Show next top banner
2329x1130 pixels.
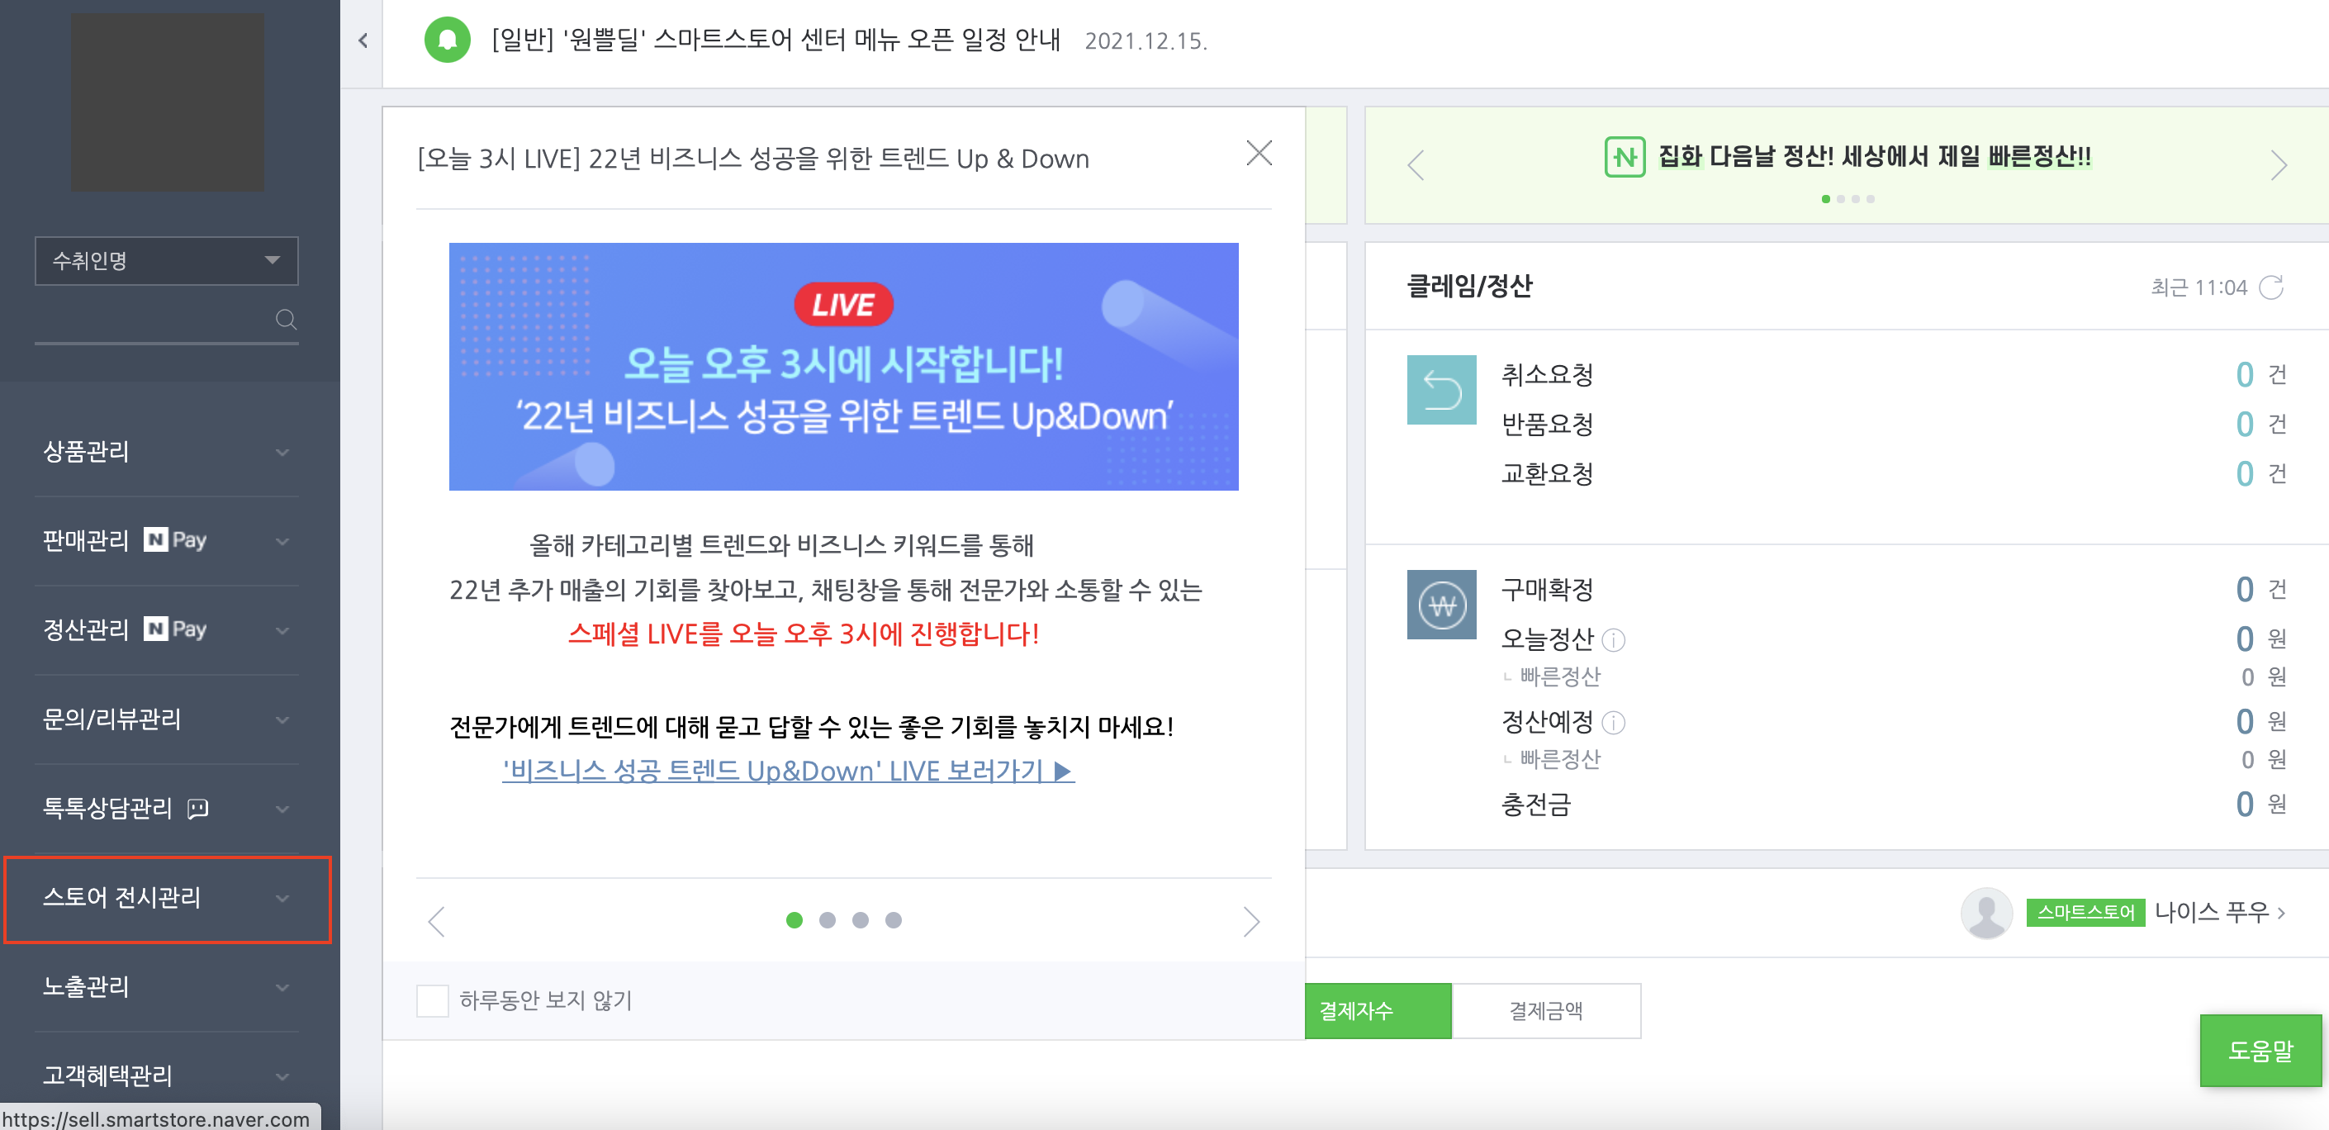click(2279, 164)
